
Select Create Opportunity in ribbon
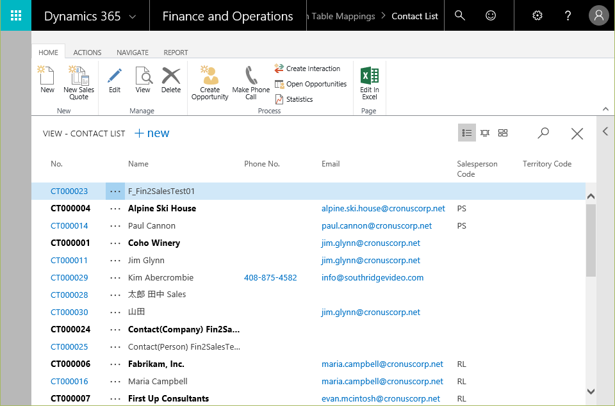point(210,83)
